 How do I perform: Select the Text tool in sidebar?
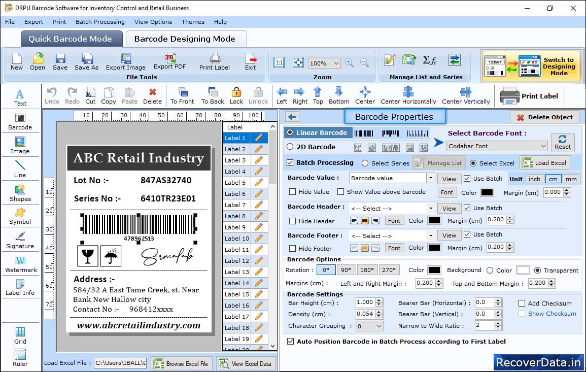tap(20, 98)
